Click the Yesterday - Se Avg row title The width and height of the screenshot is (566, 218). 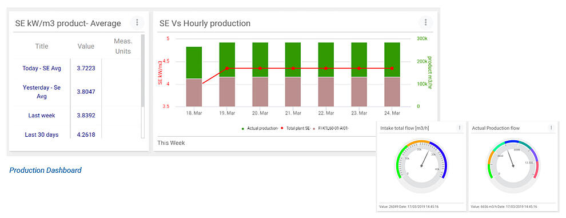[x=42, y=92]
